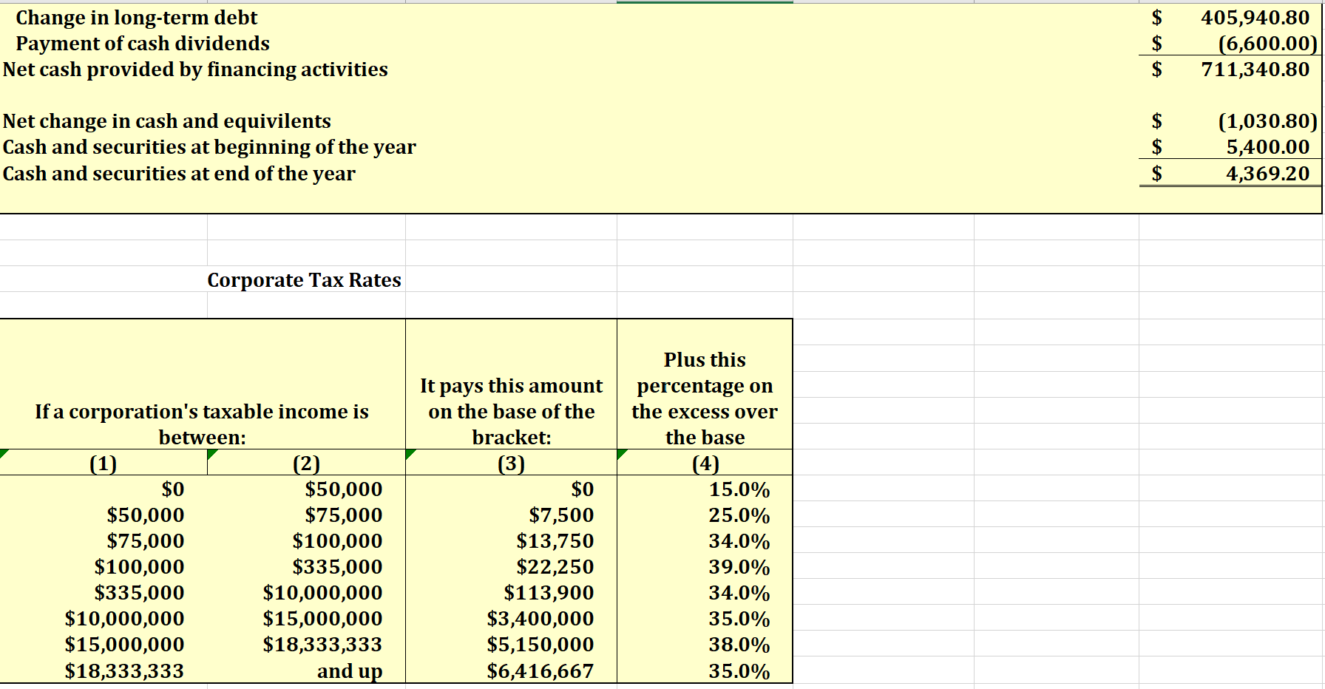Click the 405,940.80 long-term debt value
Screen dimensions: 1325x689
click(x=1255, y=18)
